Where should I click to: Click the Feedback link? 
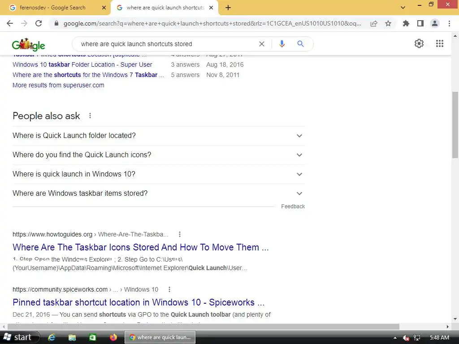[293, 206]
